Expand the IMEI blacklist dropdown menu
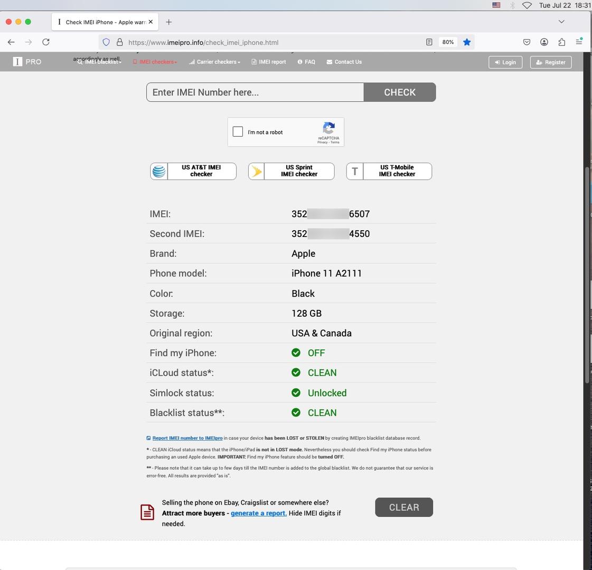This screenshot has height=570, width=592. pos(100,62)
